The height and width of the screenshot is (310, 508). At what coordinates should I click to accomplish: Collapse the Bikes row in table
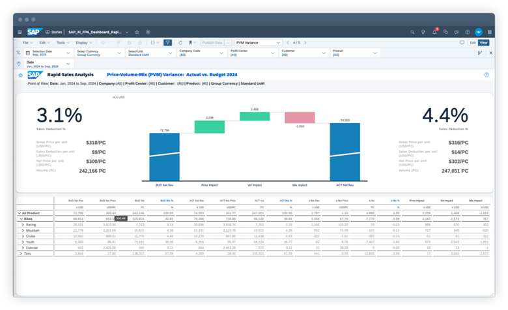coord(23,219)
